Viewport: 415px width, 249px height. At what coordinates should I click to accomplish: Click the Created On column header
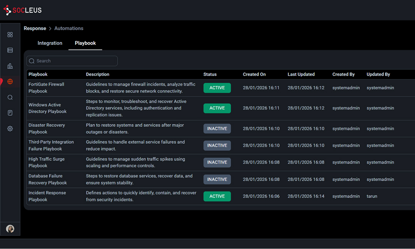click(x=254, y=74)
